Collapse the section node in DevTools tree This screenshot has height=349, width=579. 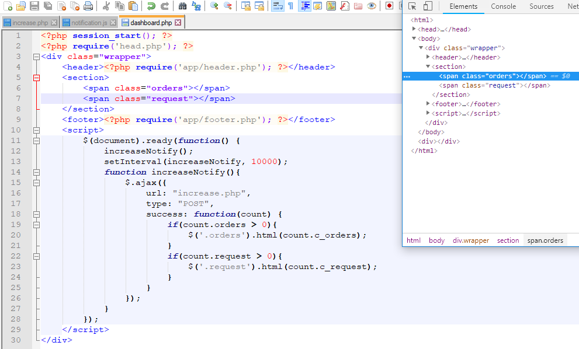[x=428, y=67]
